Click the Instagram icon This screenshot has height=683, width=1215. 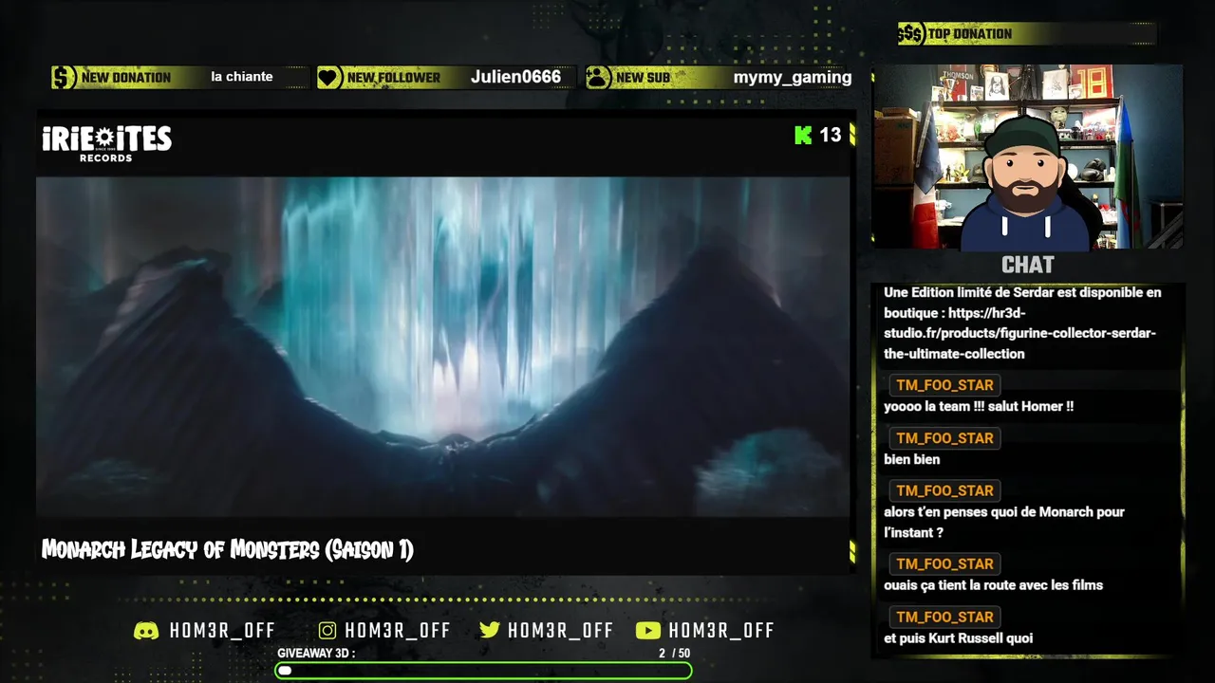pos(327,631)
